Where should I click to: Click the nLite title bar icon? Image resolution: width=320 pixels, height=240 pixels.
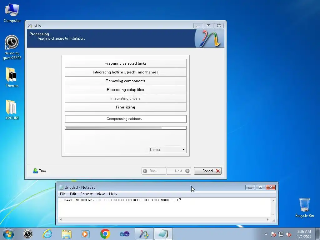point(30,26)
